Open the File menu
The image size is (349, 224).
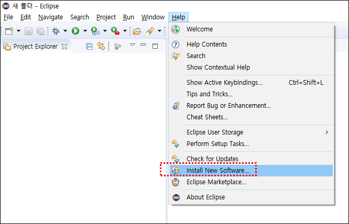8,17
